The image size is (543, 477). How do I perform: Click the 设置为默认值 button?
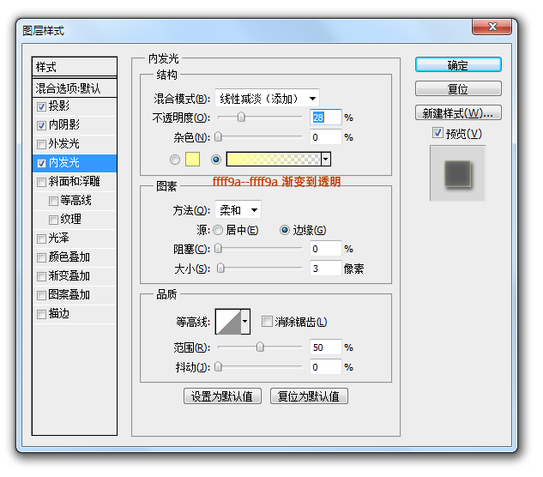(x=222, y=396)
